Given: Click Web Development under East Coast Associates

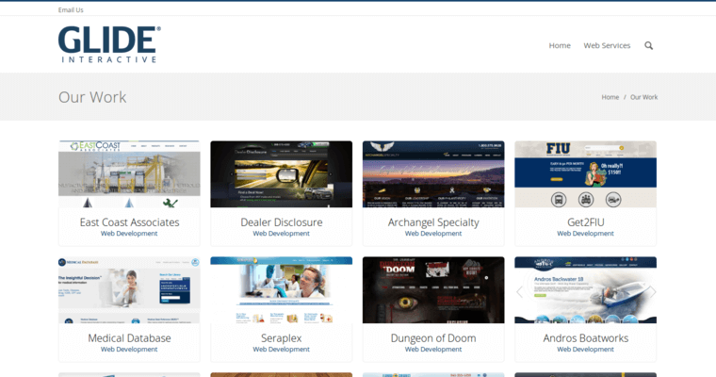Looking at the screenshot, I should (x=129, y=234).
